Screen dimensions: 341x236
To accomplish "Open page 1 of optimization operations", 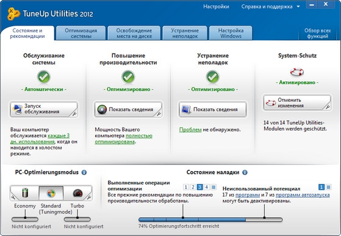I will [x=185, y=187].
